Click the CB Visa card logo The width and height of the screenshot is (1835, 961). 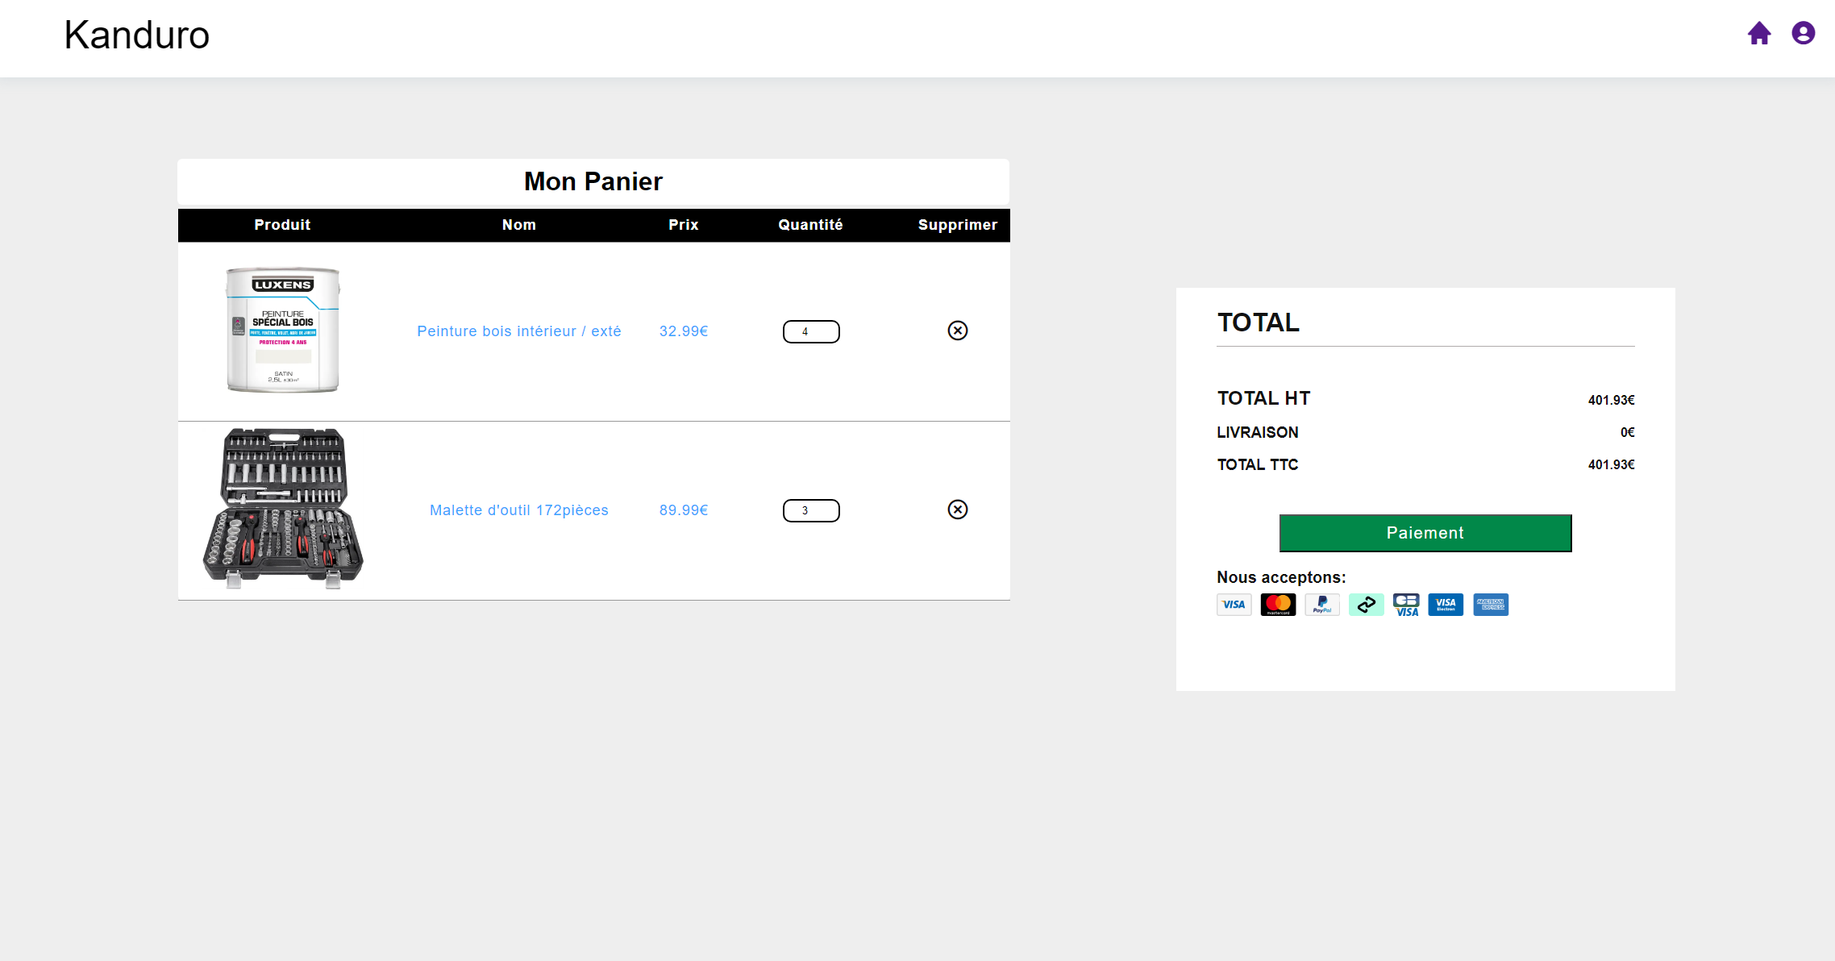(1406, 605)
